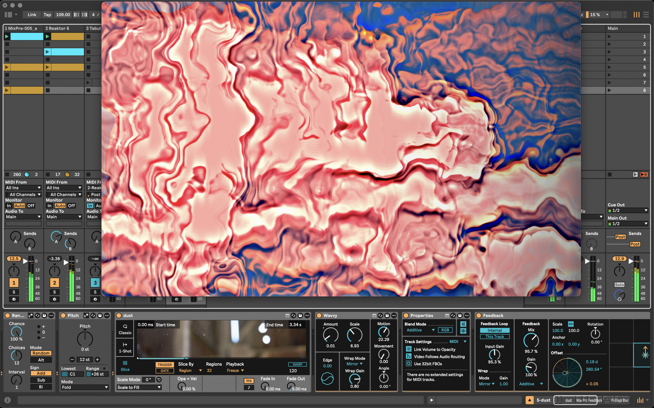This screenshot has height=408, width=654.
Task: Click the speaker icon in Properties
Action: coord(463,324)
